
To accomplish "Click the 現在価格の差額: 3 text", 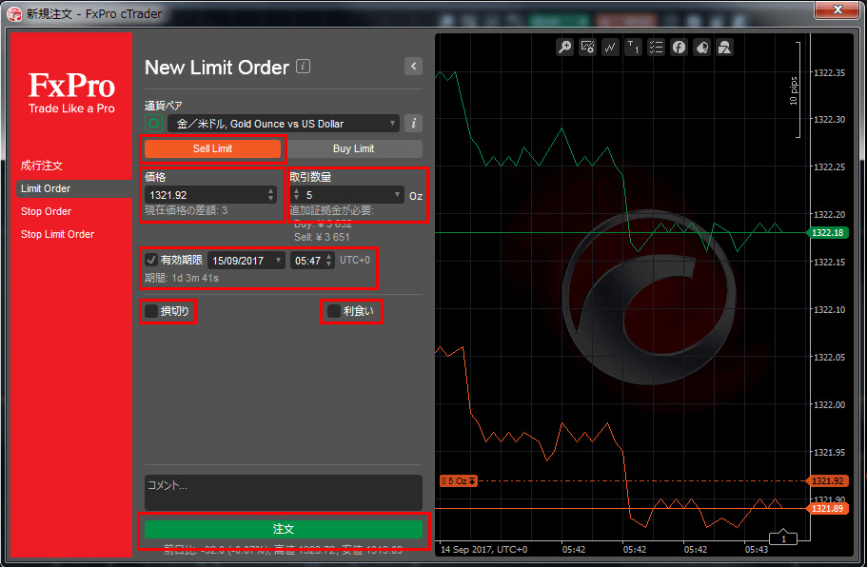I will (187, 210).
